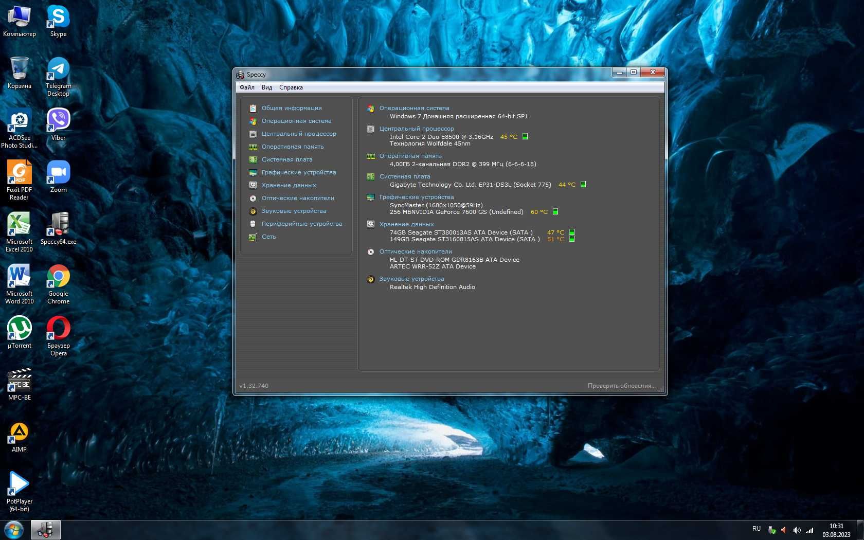Open Viber desktop shortcut
Image resolution: width=864 pixels, height=540 pixels.
(58, 124)
